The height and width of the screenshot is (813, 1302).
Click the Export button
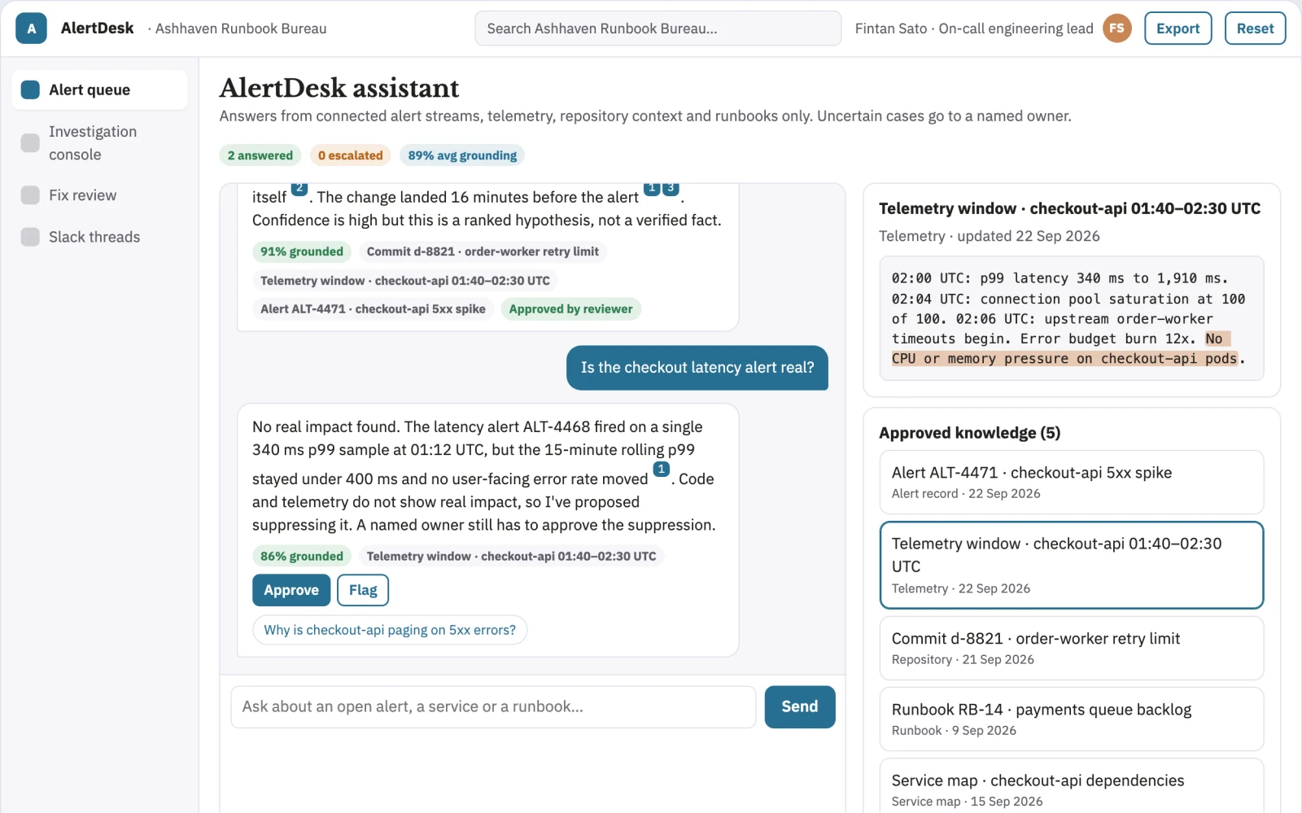point(1177,28)
